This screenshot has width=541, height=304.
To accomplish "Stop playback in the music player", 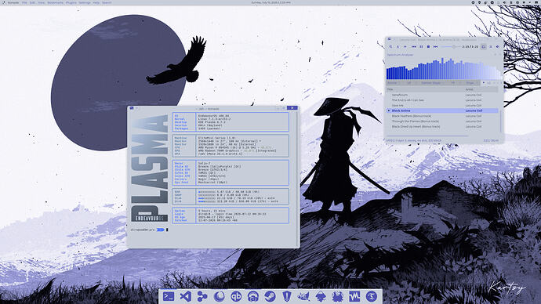I will [x=428, y=46].
